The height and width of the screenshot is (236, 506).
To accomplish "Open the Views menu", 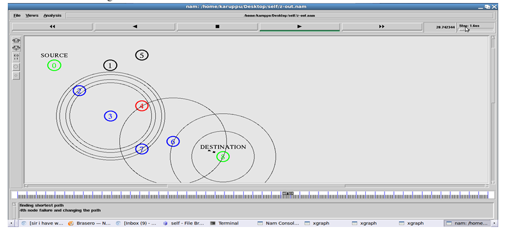I will [32, 16].
